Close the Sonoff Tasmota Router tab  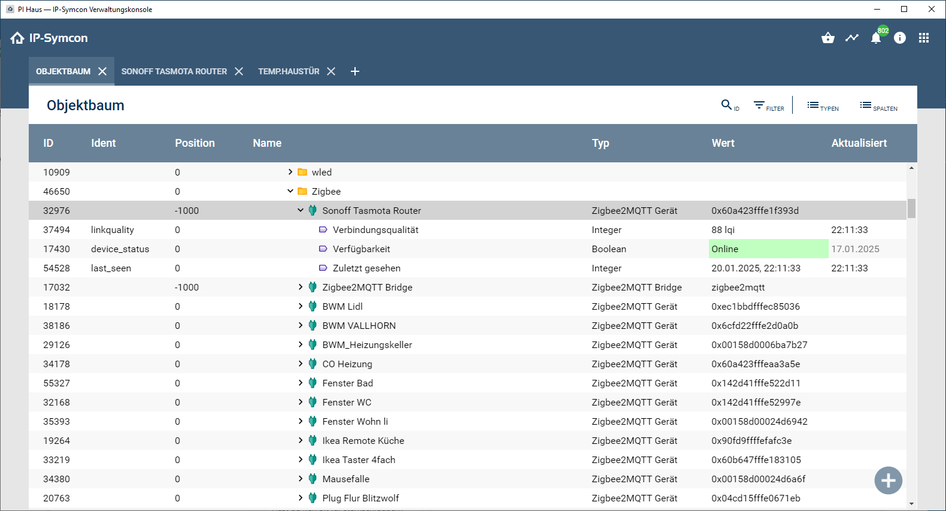tap(239, 71)
